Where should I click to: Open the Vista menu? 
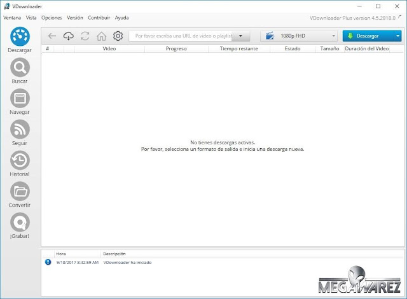pyautogui.click(x=31, y=18)
